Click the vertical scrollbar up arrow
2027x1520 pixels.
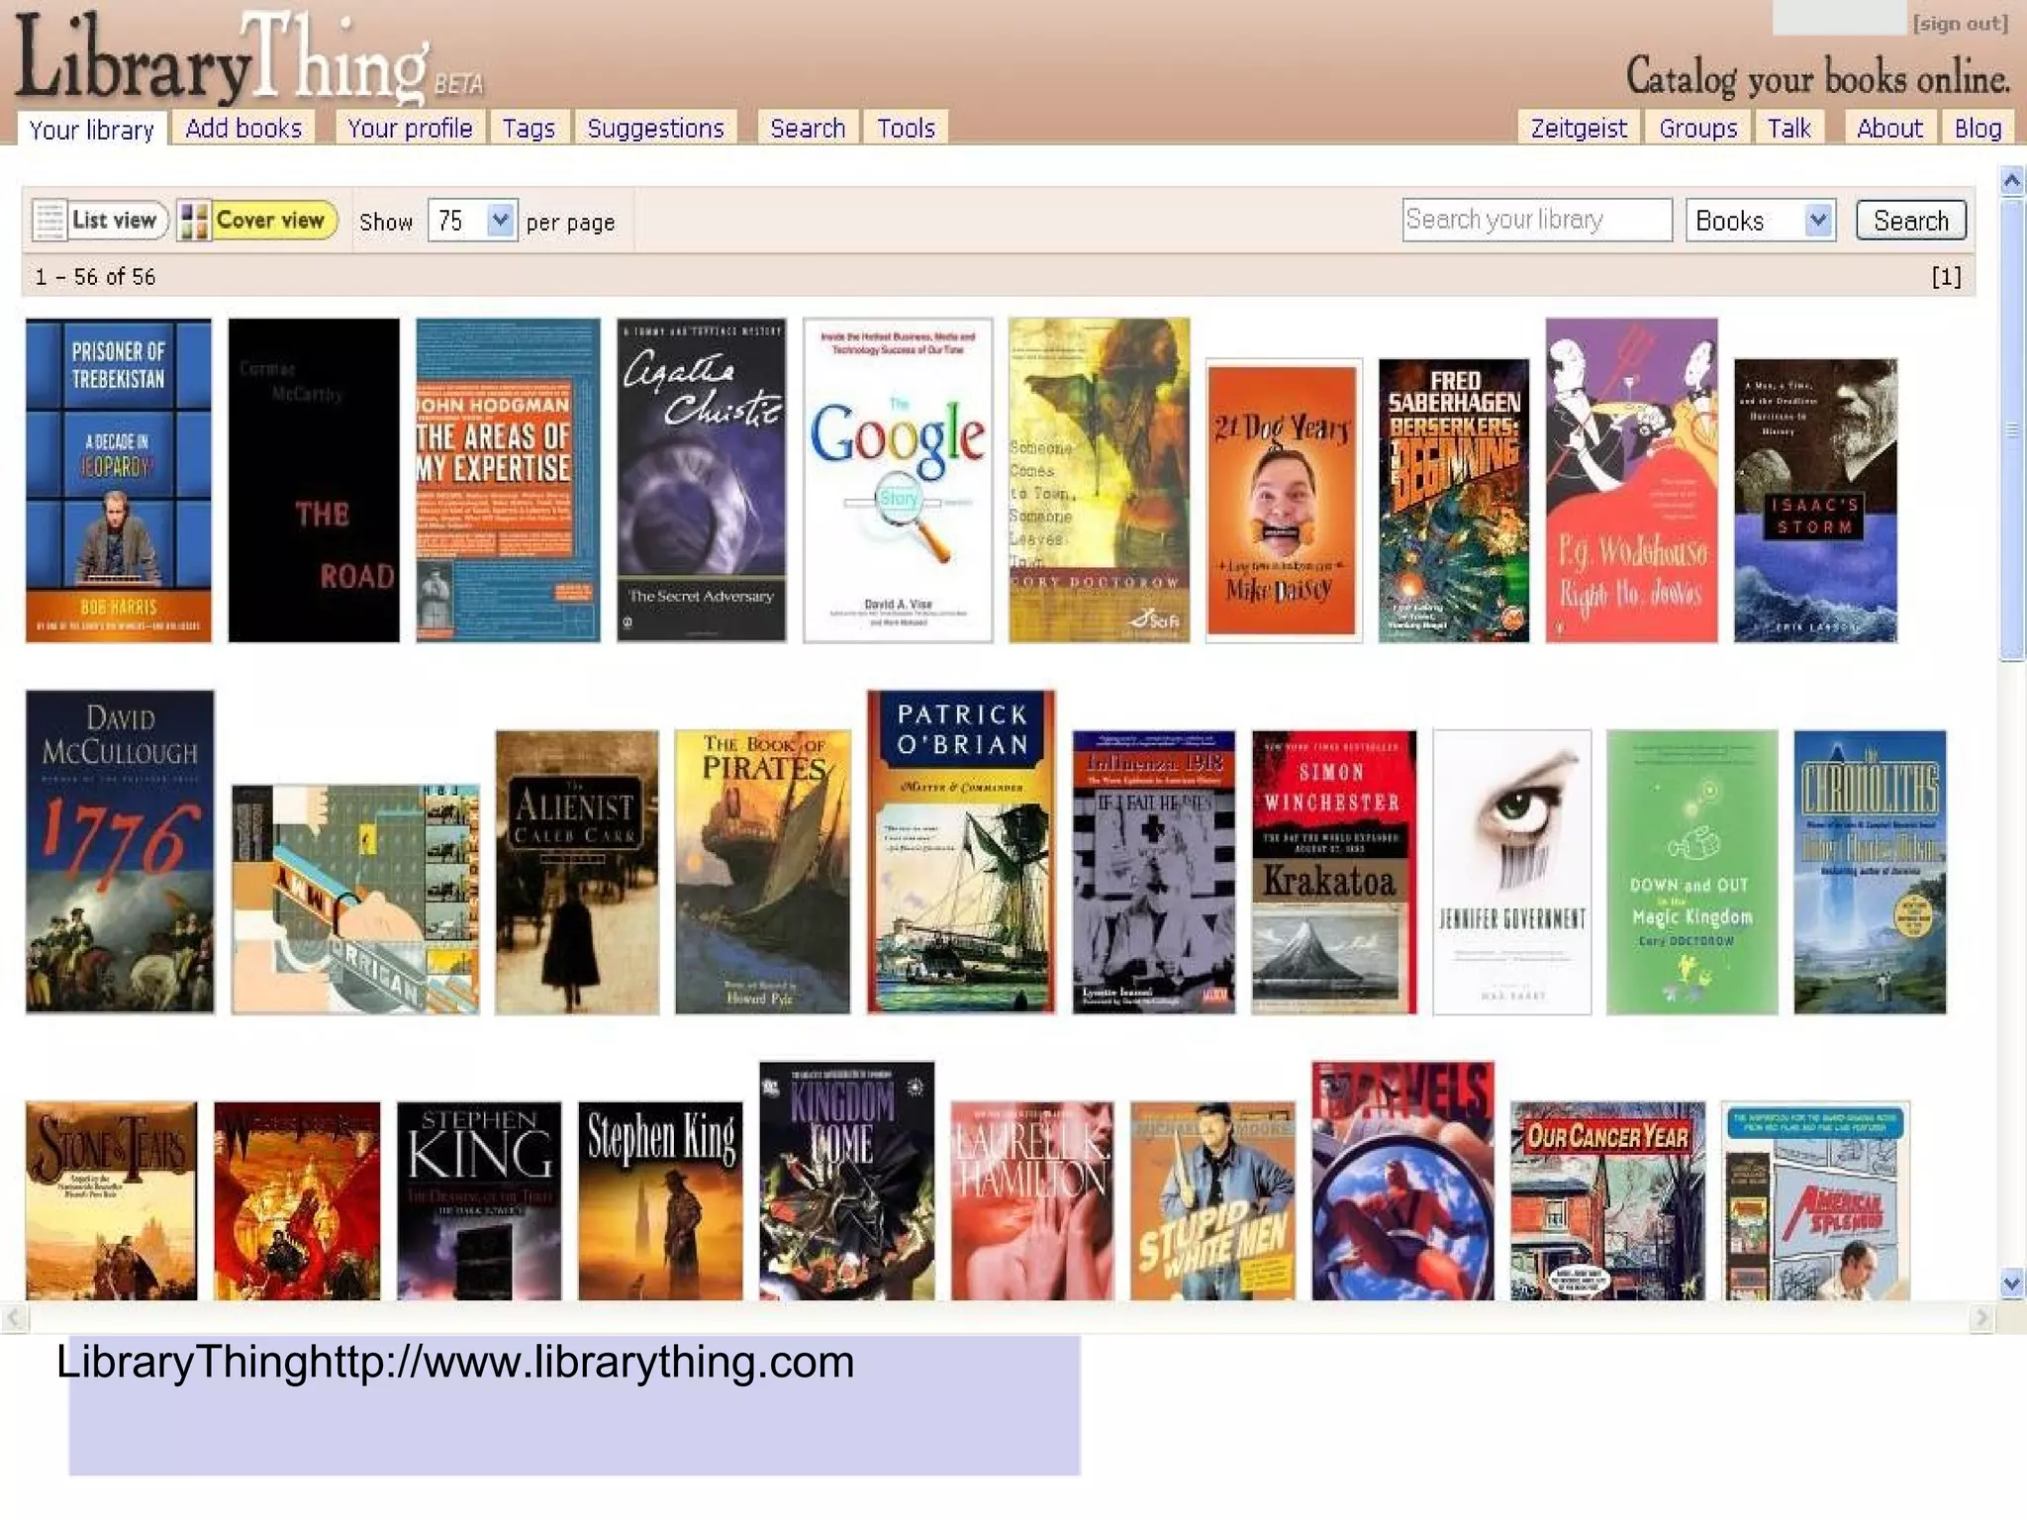2012,181
